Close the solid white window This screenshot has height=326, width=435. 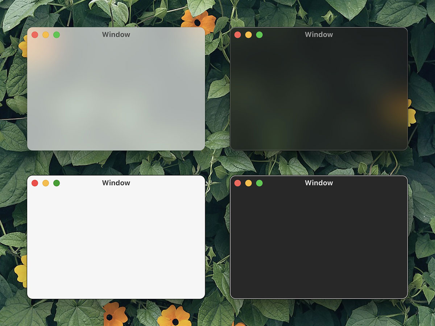click(x=35, y=183)
